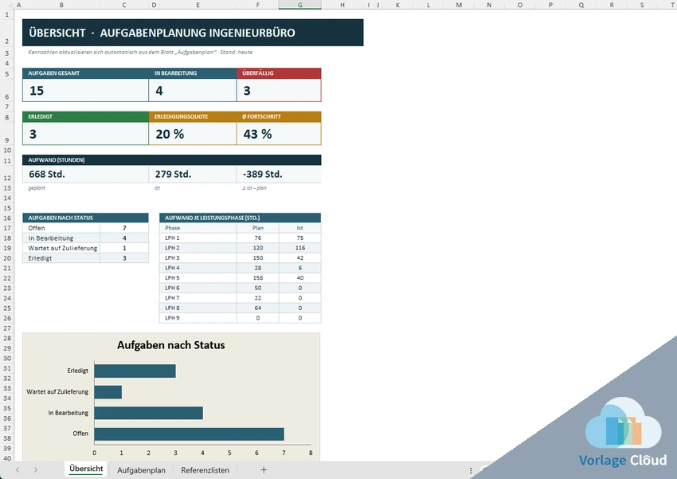Select the Offen count 7 in status table
Screen dimensions: 677x479
click(124, 228)
